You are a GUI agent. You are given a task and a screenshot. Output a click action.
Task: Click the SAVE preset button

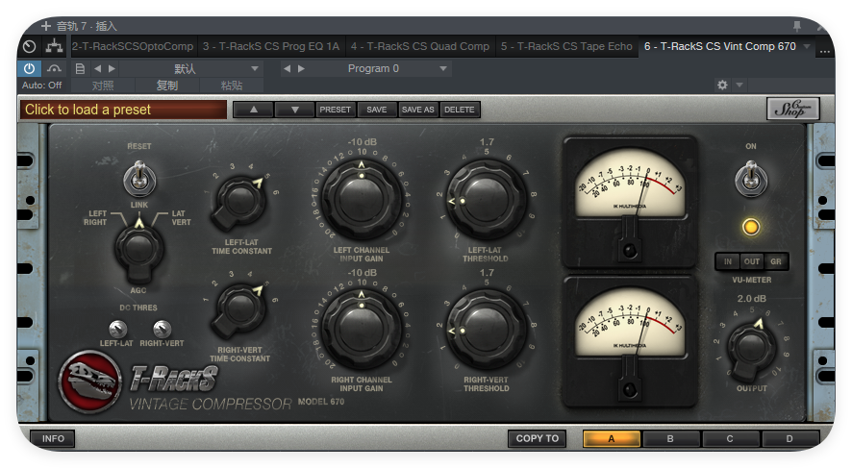377,110
